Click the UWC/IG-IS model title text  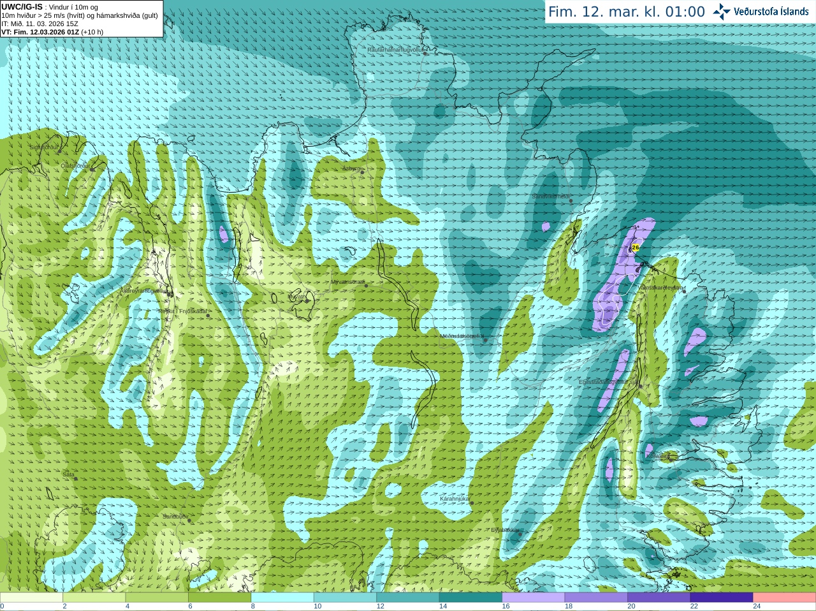(x=22, y=6)
